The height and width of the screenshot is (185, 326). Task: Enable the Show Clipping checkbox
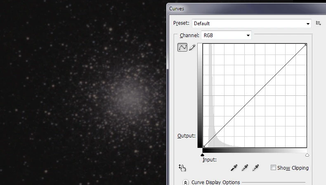(x=273, y=168)
